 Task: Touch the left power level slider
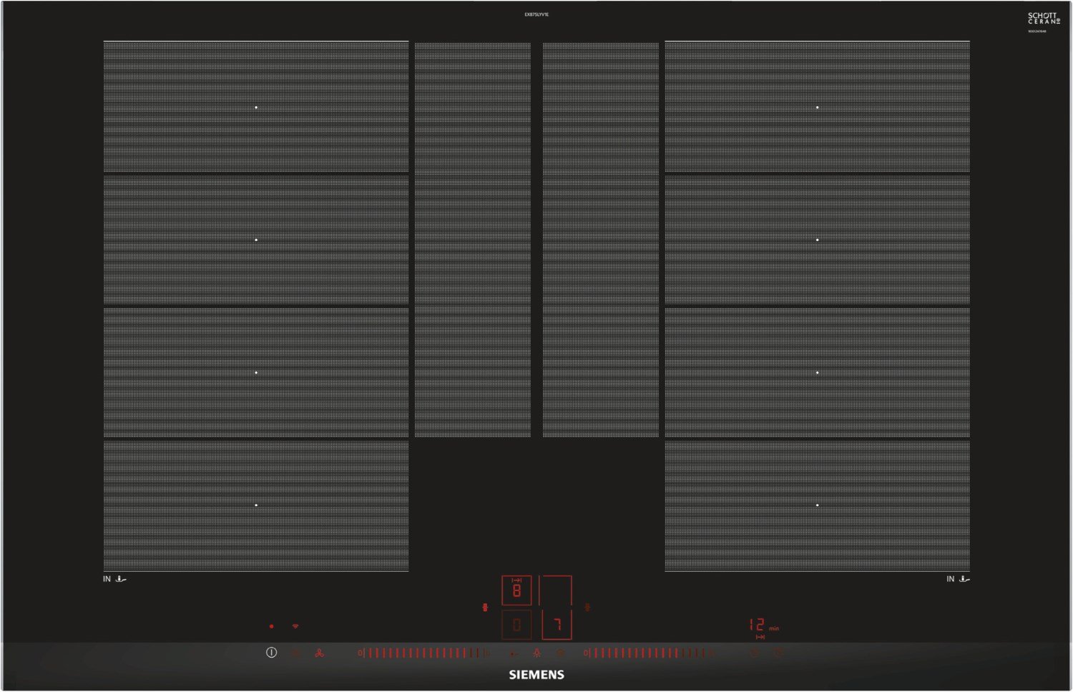click(x=423, y=653)
